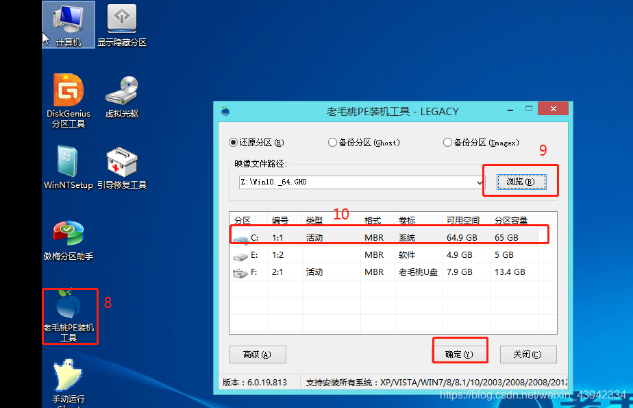The width and height of the screenshot is (633, 408).
Task: Click the 关闭(C) button
Action: (x=528, y=355)
